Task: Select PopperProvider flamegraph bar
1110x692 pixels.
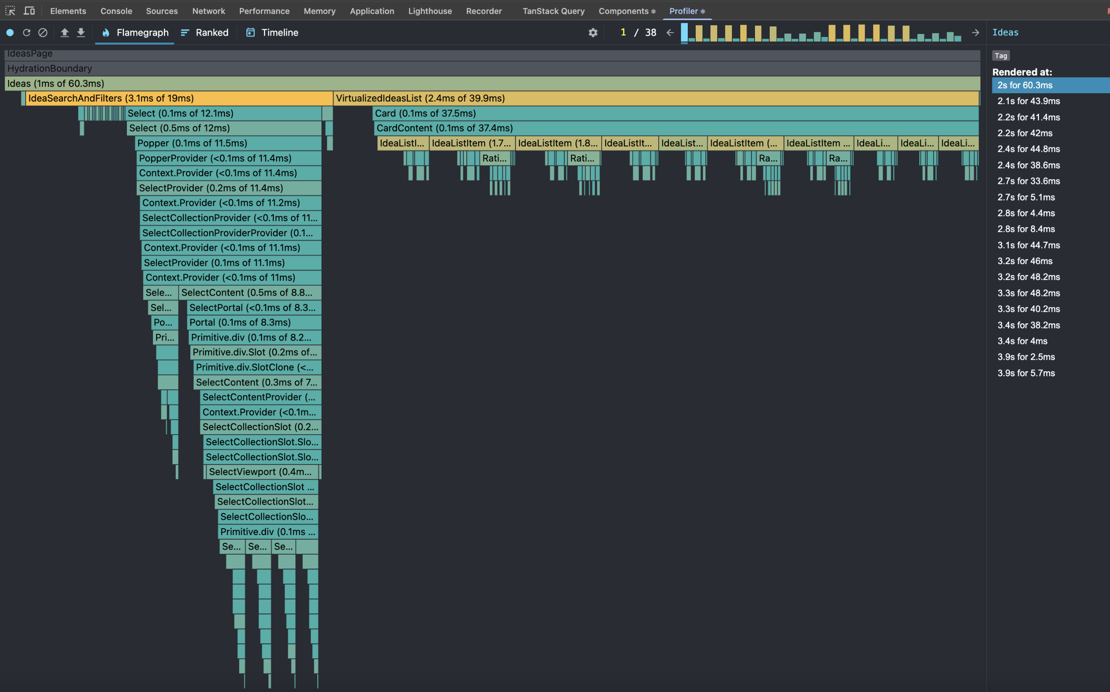Action: click(x=229, y=158)
